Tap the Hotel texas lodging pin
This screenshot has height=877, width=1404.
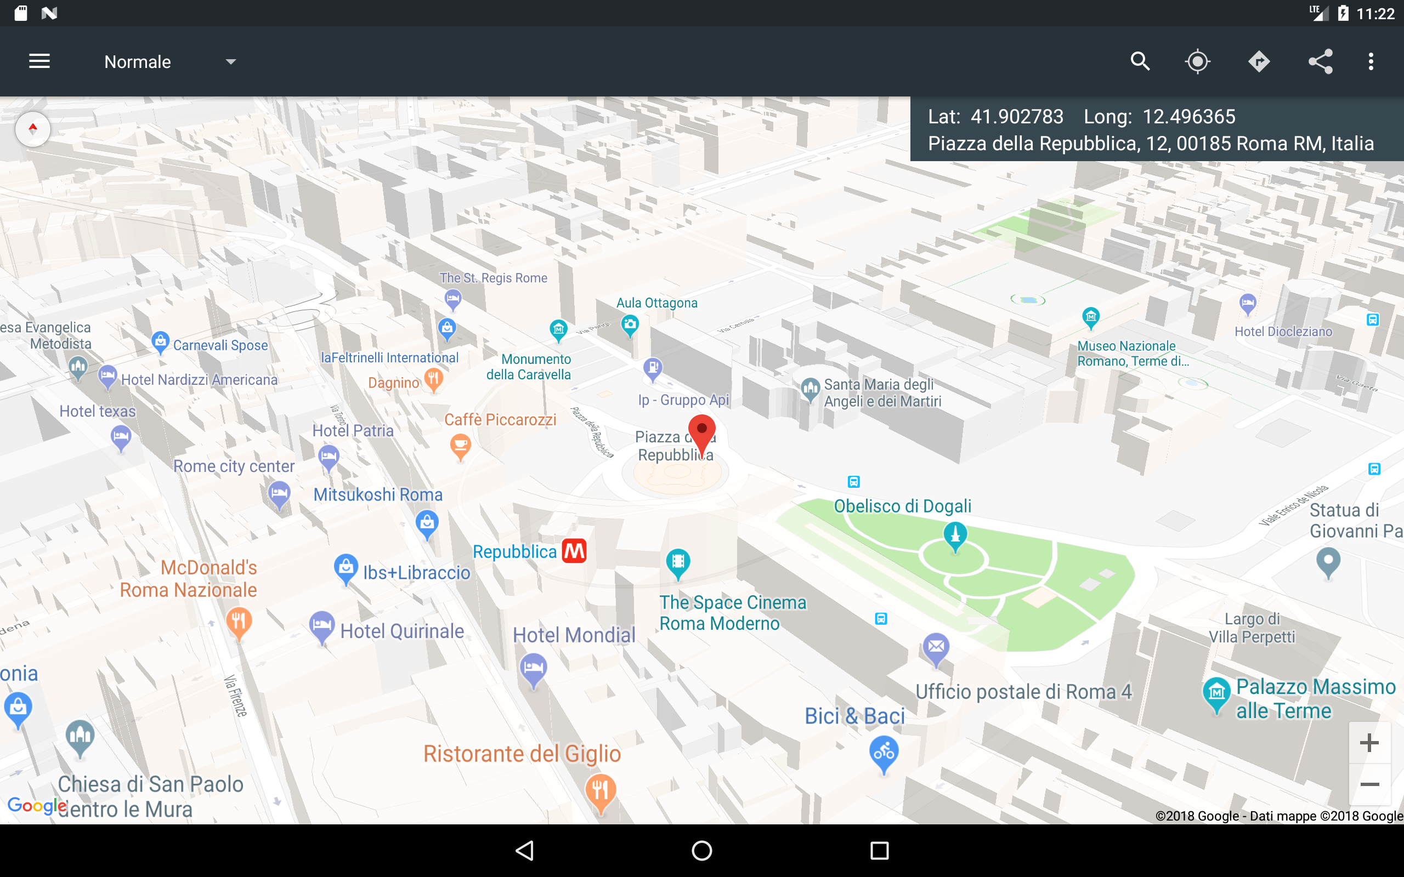[121, 438]
